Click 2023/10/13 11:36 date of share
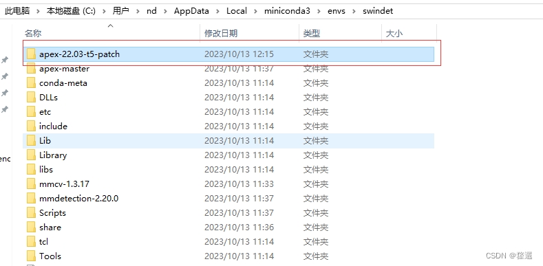The image size is (543, 266). (239, 228)
